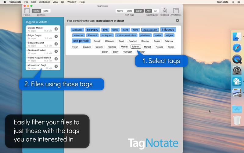This screenshot has height=153, width=244.
Task: Select the Edgar Degas file
Action: [43, 36]
